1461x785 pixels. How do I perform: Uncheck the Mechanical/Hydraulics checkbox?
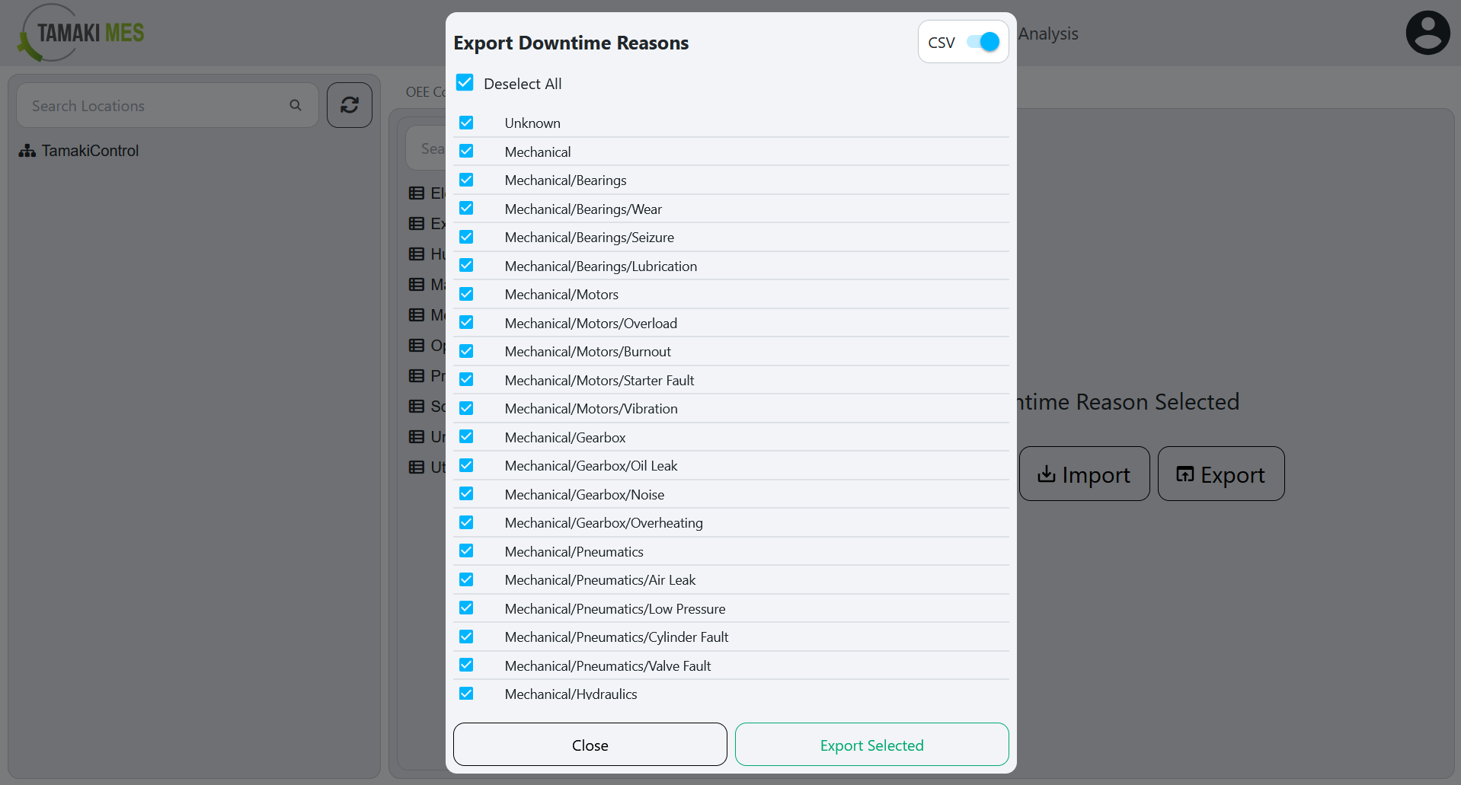point(466,693)
